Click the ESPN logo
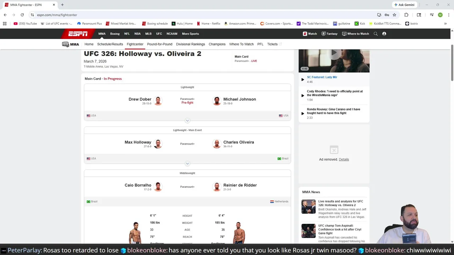 78,34
